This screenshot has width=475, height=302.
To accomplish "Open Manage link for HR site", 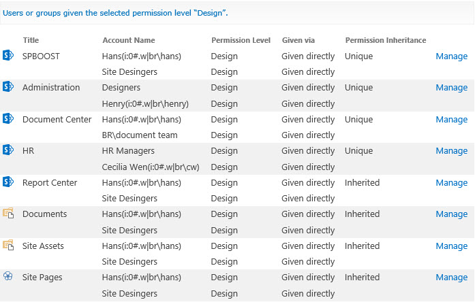I will [451, 150].
